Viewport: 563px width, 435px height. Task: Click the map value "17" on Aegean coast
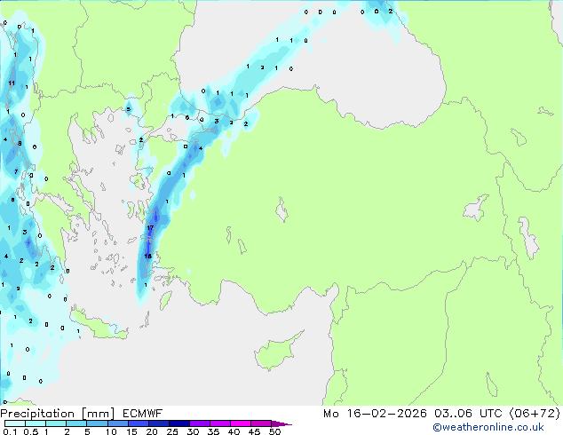(150, 227)
